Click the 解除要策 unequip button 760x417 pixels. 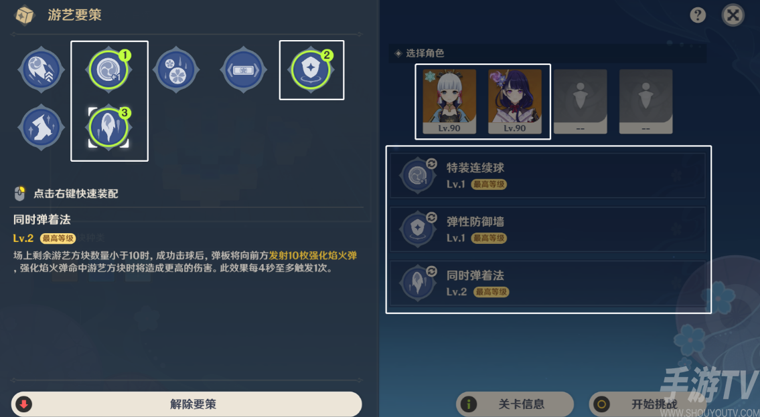coord(187,404)
